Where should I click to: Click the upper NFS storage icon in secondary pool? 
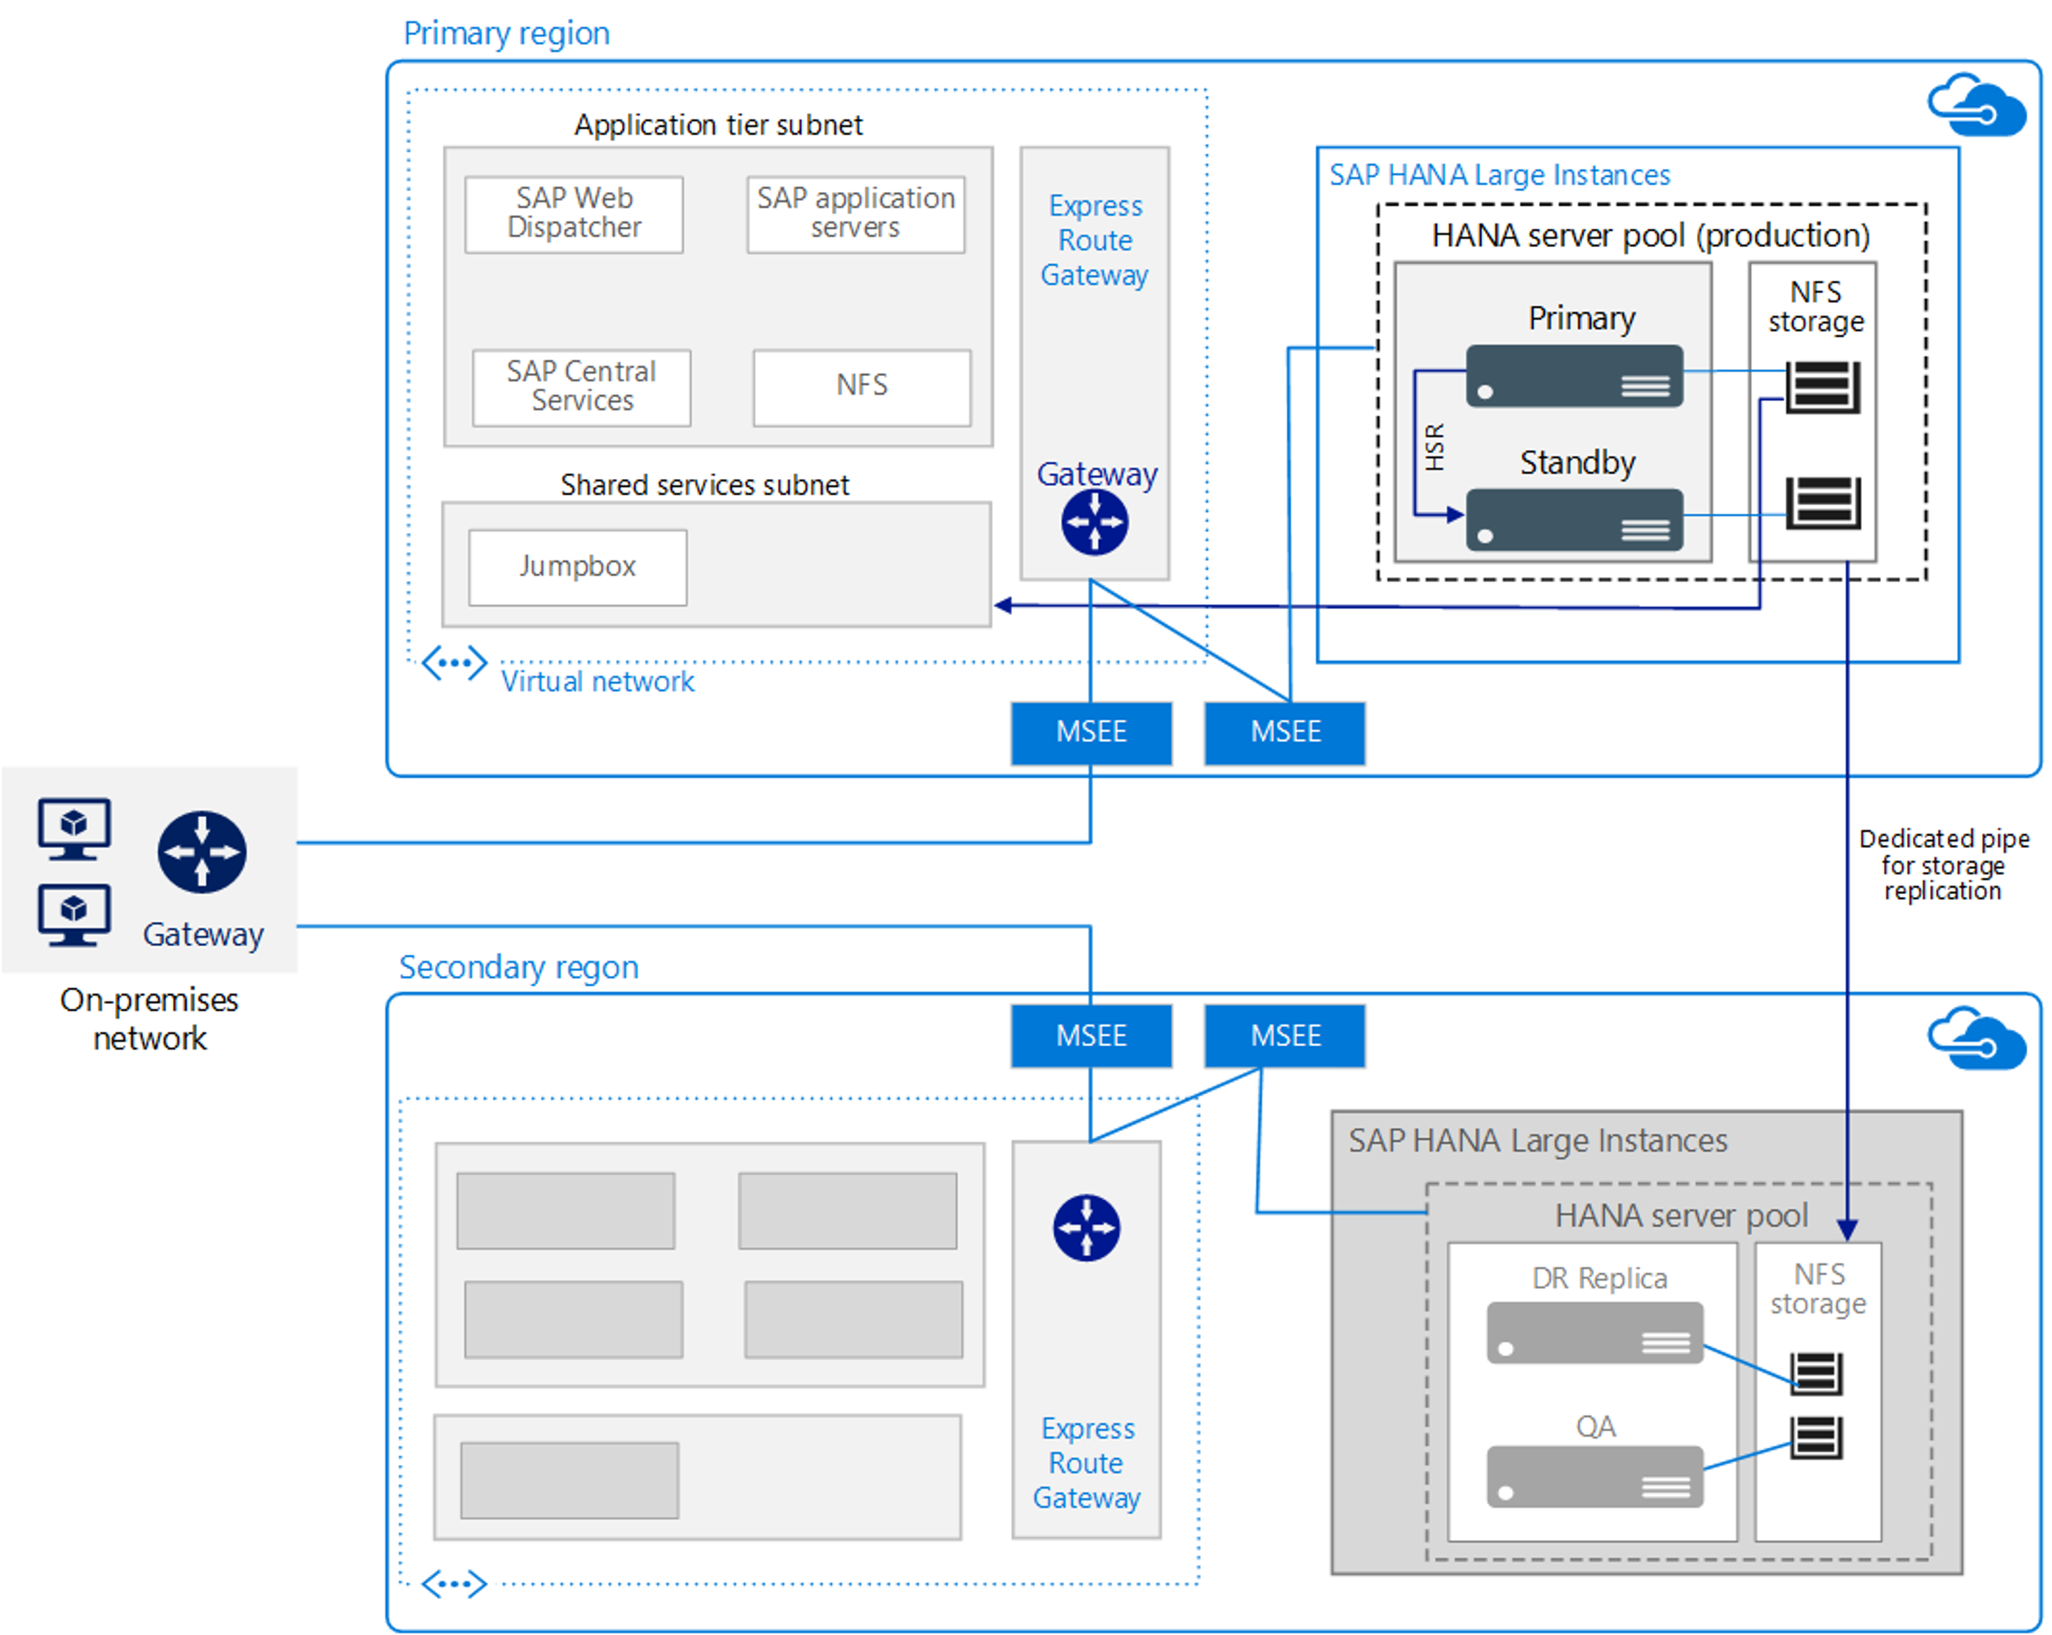pos(1816,1373)
